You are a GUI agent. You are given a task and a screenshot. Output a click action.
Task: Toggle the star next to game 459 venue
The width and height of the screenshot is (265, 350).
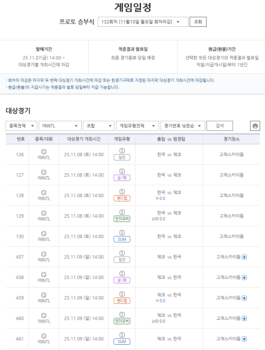click(244, 297)
